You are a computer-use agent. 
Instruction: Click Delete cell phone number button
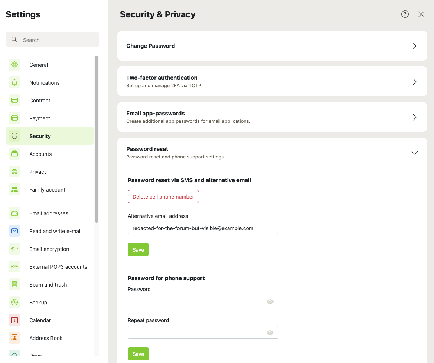pos(163,196)
